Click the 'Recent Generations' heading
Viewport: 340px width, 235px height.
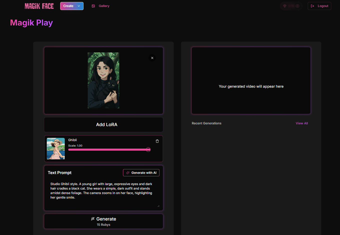click(206, 123)
